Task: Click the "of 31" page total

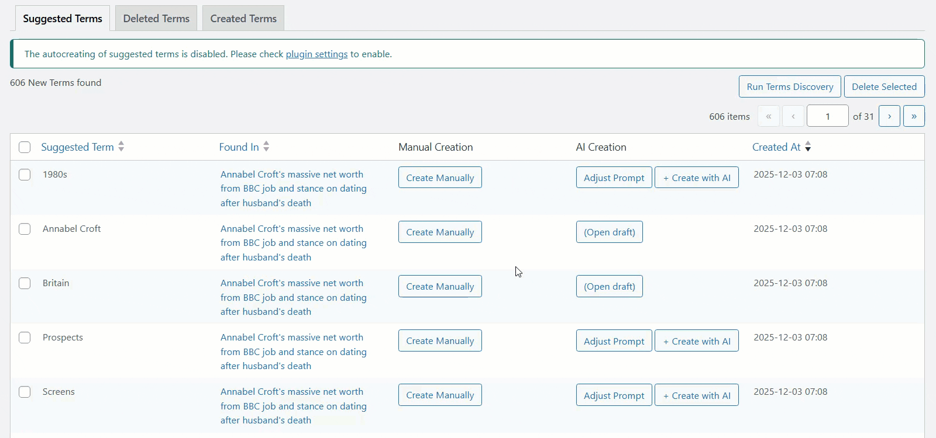Action: pyautogui.click(x=863, y=117)
